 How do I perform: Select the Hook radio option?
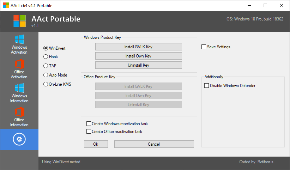46,57
